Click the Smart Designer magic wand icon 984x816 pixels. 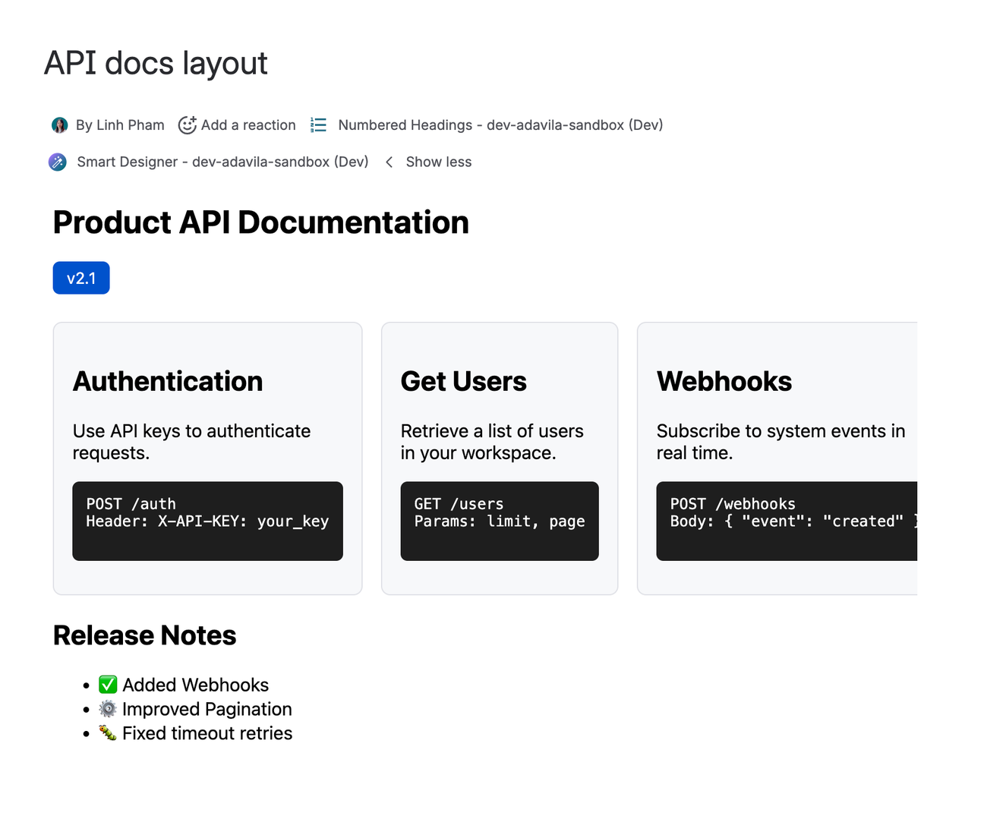(x=57, y=162)
